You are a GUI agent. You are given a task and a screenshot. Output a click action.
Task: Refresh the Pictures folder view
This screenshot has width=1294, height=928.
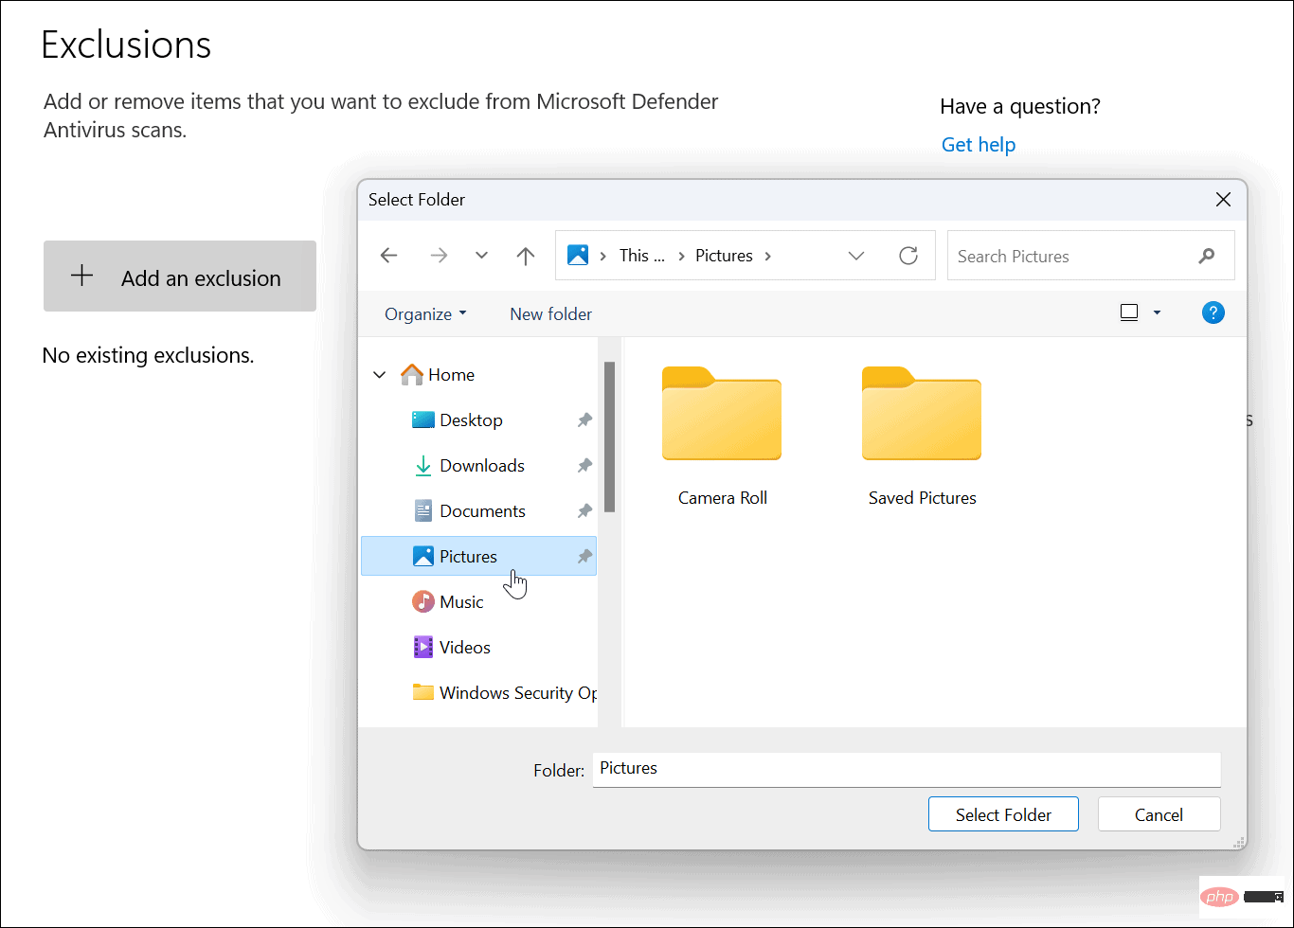(x=908, y=255)
